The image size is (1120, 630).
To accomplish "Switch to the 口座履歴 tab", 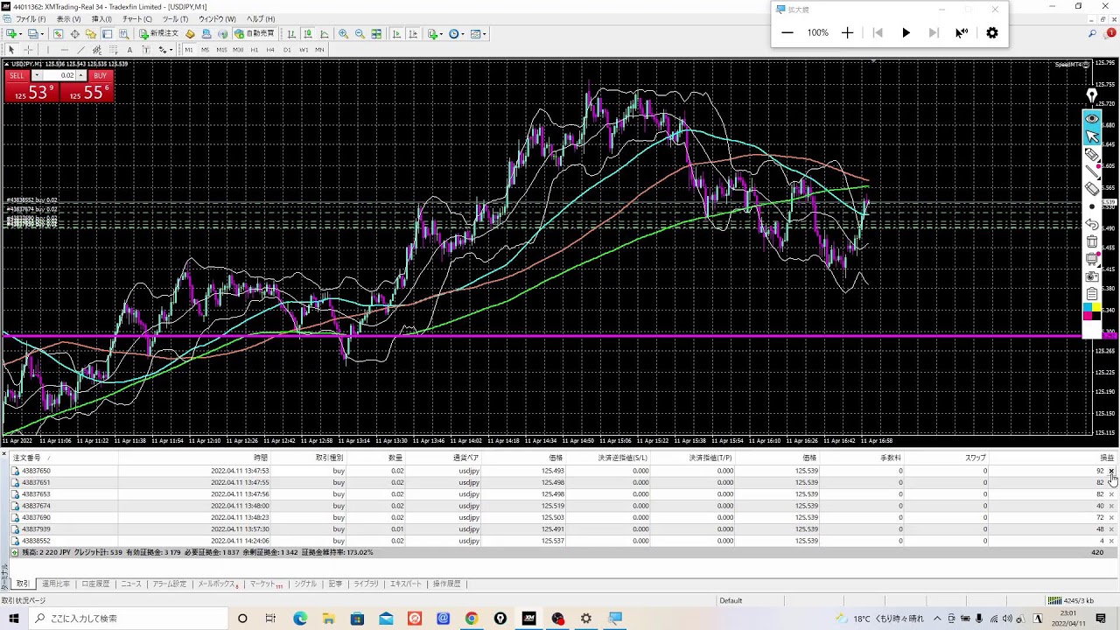I will 95,584.
